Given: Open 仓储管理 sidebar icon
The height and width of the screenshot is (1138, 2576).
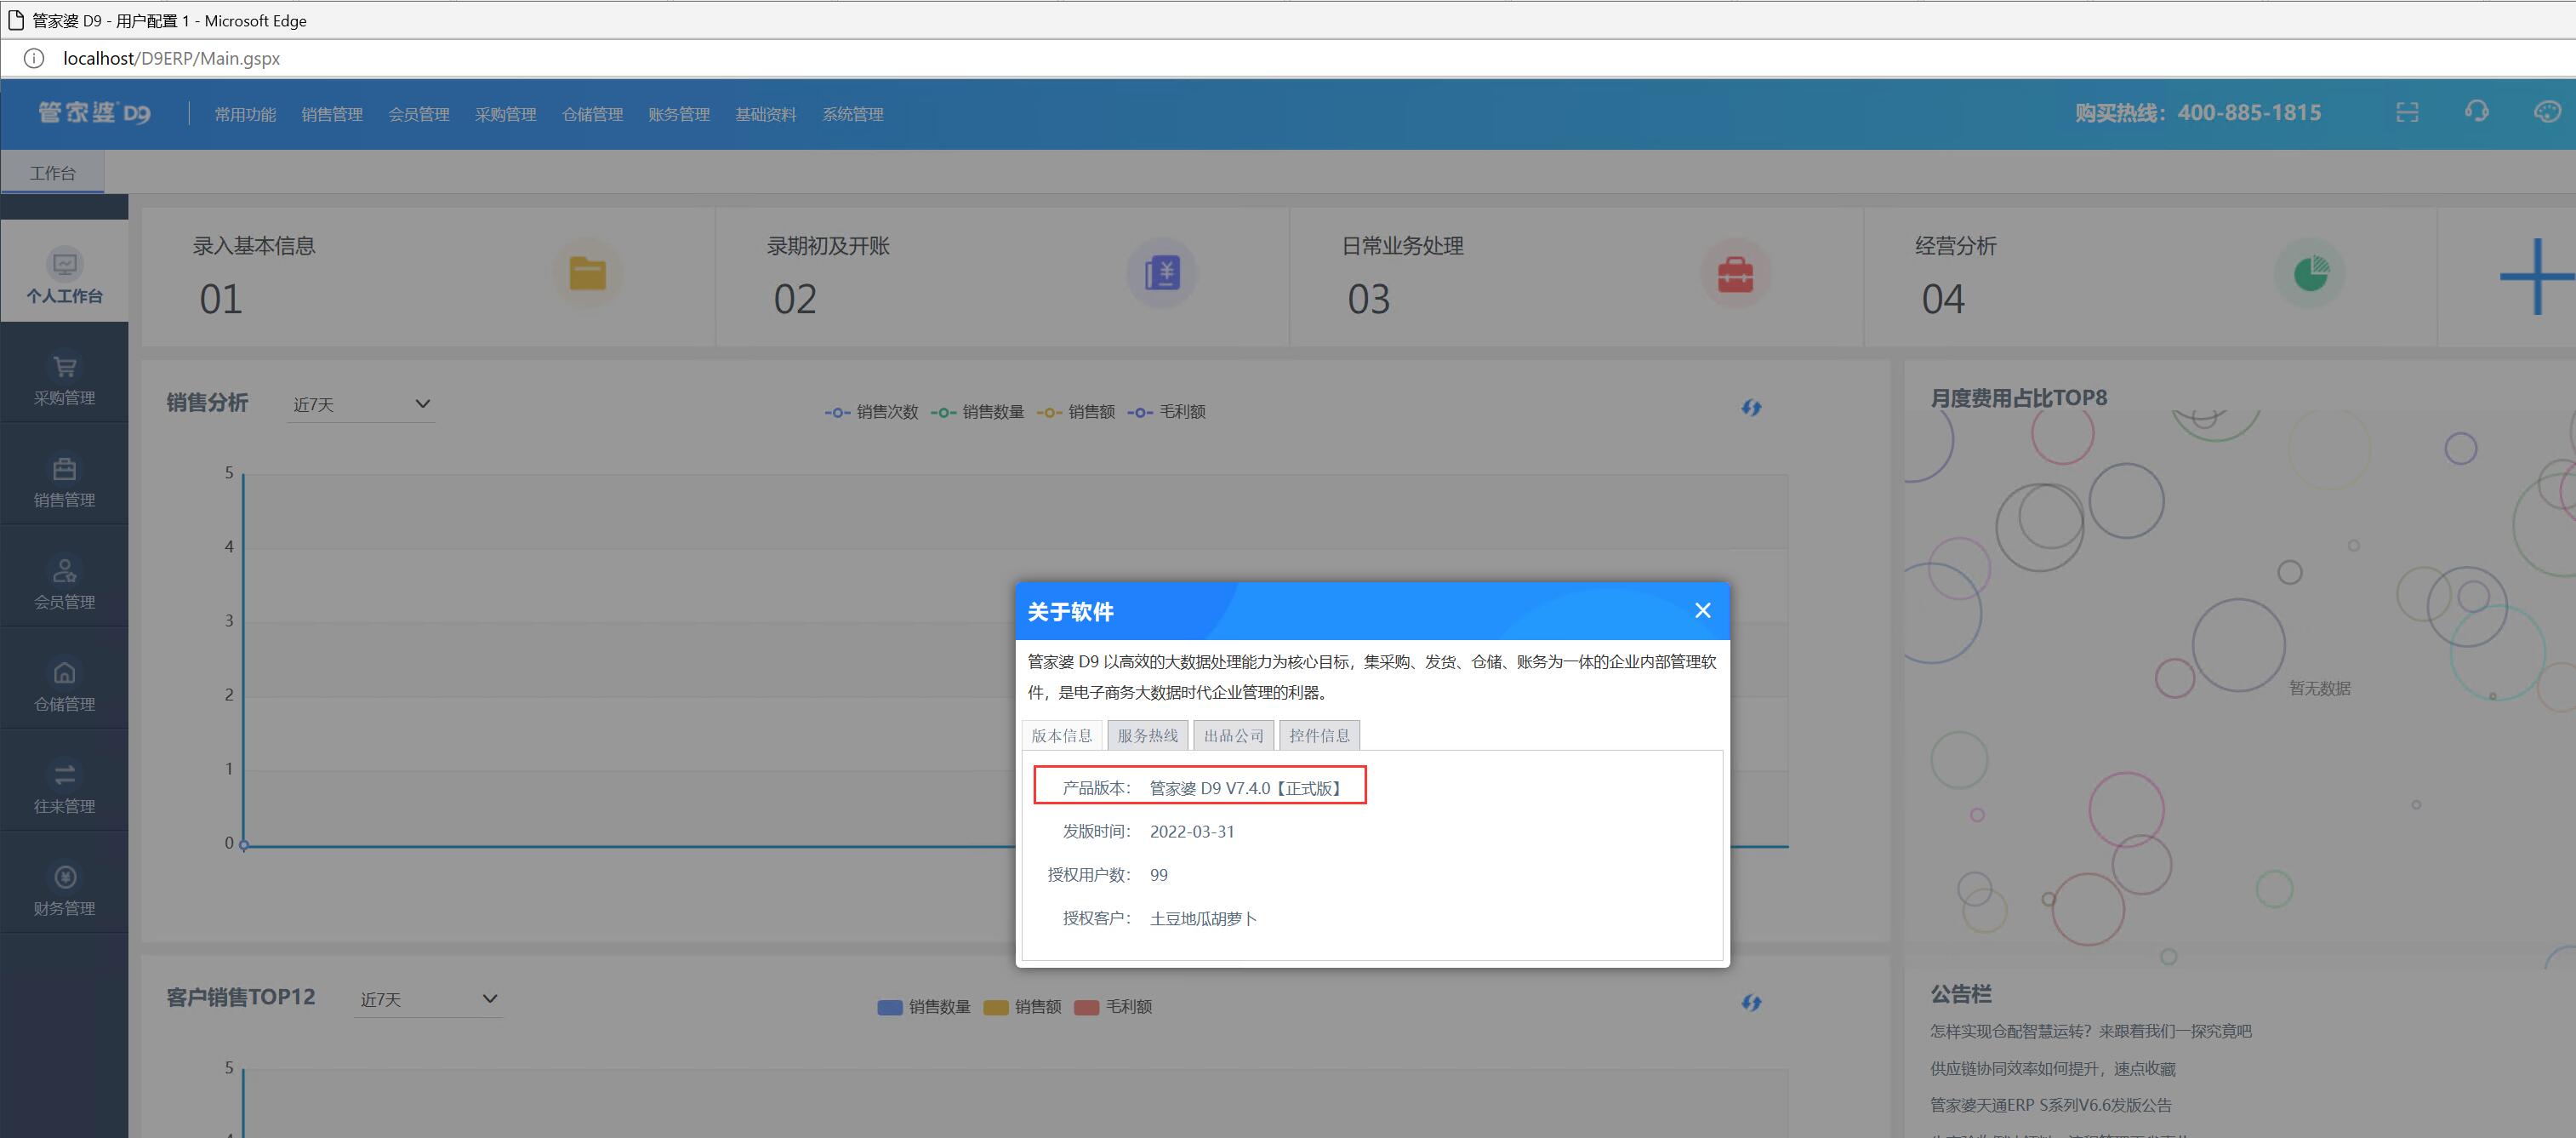Looking at the screenshot, I should (64, 672).
